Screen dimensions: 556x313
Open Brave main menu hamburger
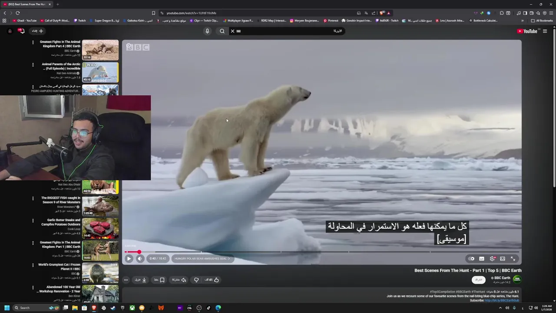tap(551, 13)
